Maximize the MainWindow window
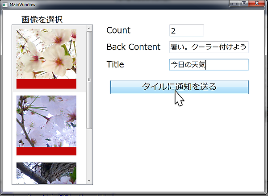The image size is (268, 196). coord(244,4)
